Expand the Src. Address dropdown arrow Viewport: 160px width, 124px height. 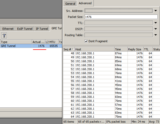(x=156, y=11)
